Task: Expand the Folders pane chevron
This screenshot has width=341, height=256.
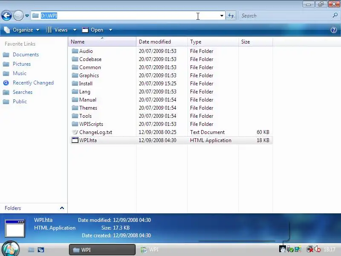Action: (x=62, y=208)
